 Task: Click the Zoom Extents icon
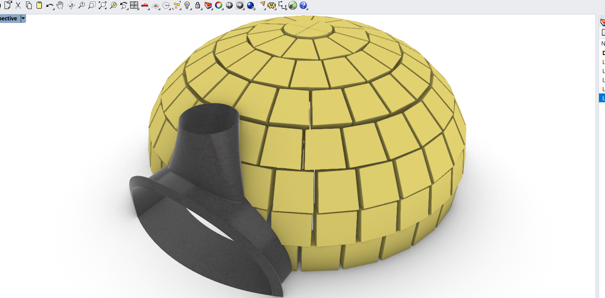pyautogui.click(x=102, y=5)
